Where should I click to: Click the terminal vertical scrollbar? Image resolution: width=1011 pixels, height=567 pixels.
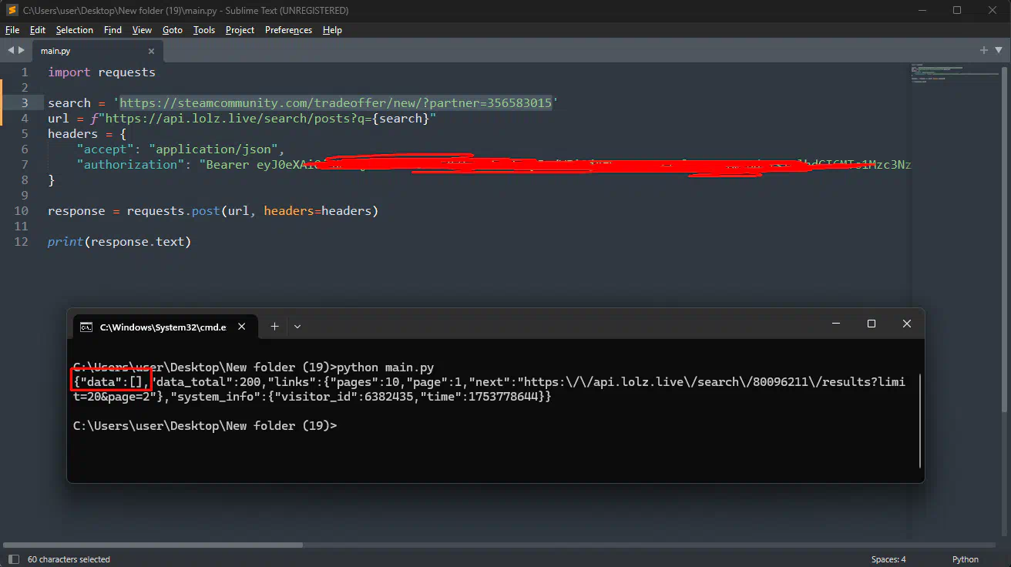coord(920,422)
